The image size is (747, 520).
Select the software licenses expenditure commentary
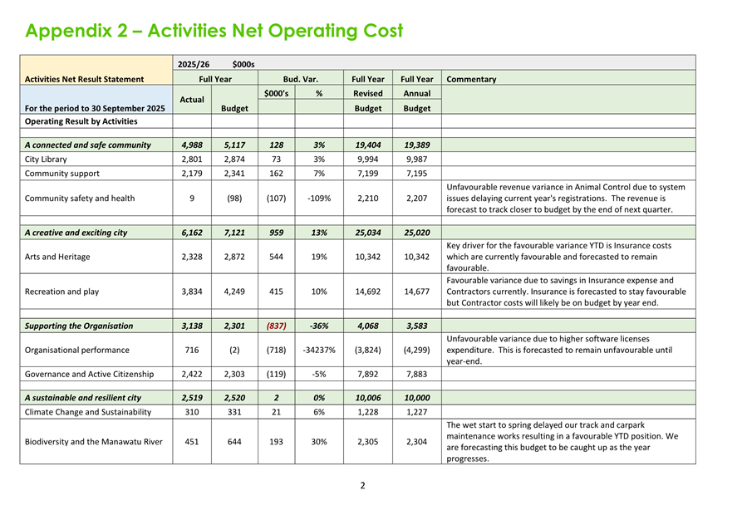(559, 350)
